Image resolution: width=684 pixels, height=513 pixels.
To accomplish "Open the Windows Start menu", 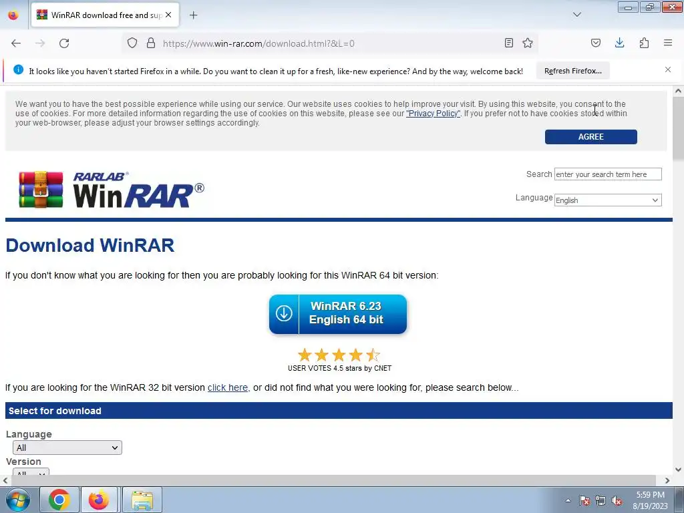I will click(18, 500).
